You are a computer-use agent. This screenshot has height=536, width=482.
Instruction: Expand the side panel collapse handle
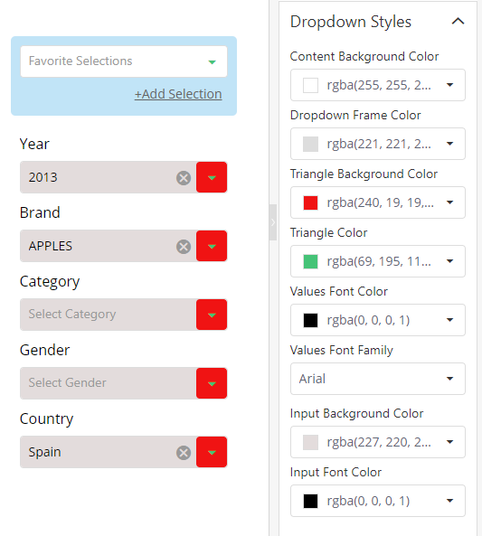click(x=272, y=222)
